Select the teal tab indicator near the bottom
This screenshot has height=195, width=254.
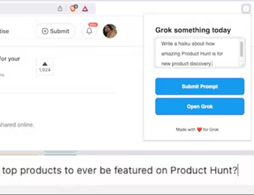[60, 153]
